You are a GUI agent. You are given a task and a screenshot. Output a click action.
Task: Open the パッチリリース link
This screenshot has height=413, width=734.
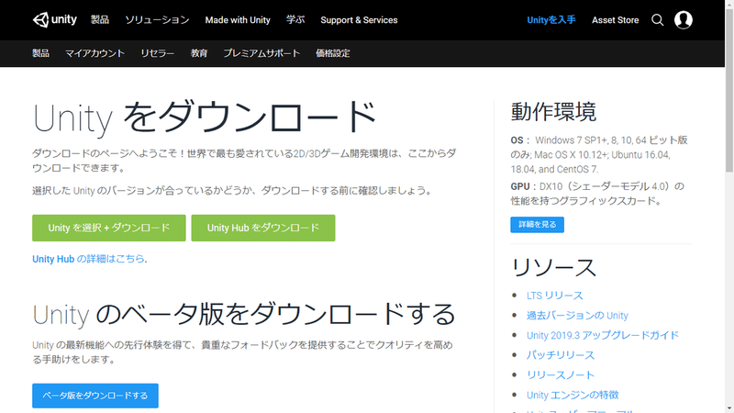(x=561, y=355)
